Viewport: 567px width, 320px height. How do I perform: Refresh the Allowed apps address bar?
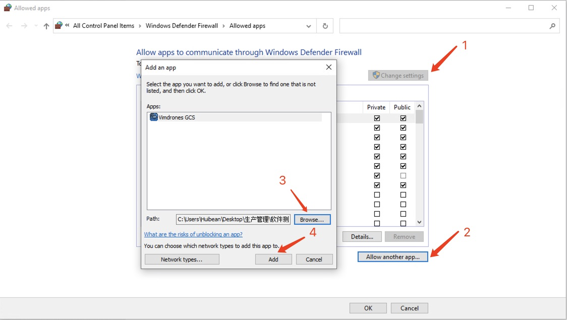325,26
